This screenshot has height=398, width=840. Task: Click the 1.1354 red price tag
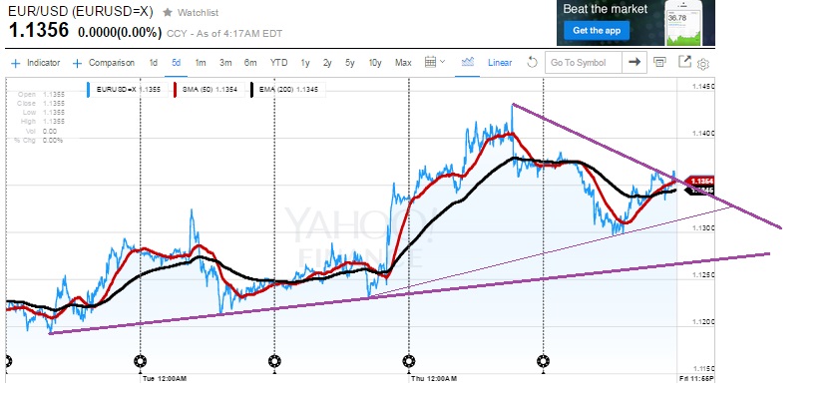700,182
